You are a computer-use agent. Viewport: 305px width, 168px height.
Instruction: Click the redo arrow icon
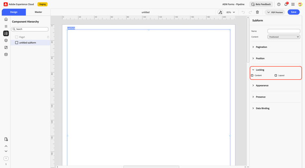[x=251, y=12]
